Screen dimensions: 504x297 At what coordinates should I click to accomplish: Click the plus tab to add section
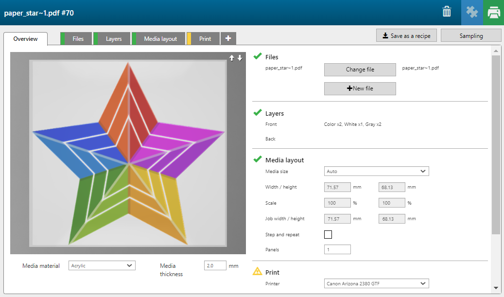tap(228, 38)
